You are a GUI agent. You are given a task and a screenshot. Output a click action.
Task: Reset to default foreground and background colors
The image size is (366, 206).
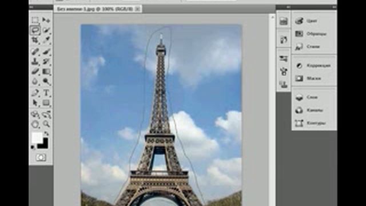[33, 147]
